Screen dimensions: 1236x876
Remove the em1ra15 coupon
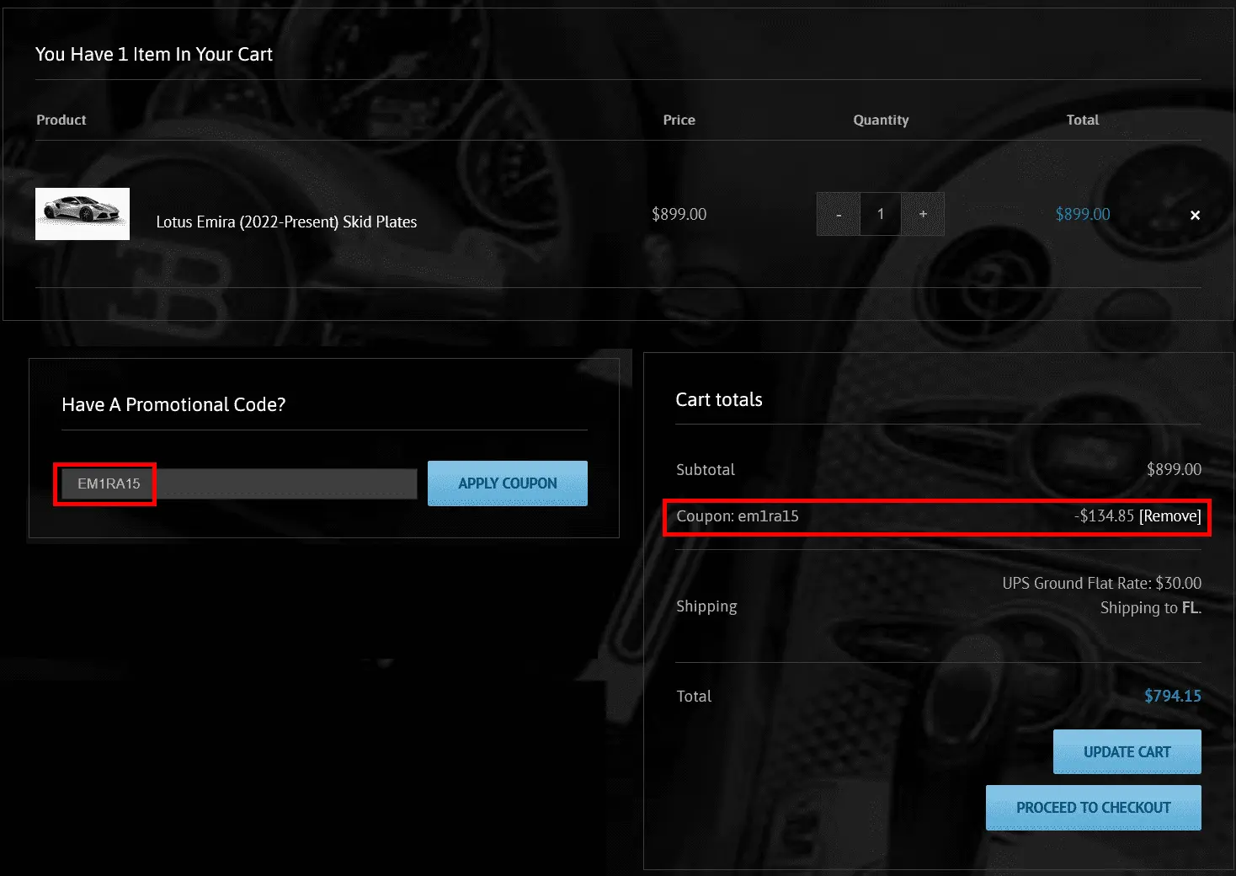tap(1169, 515)
